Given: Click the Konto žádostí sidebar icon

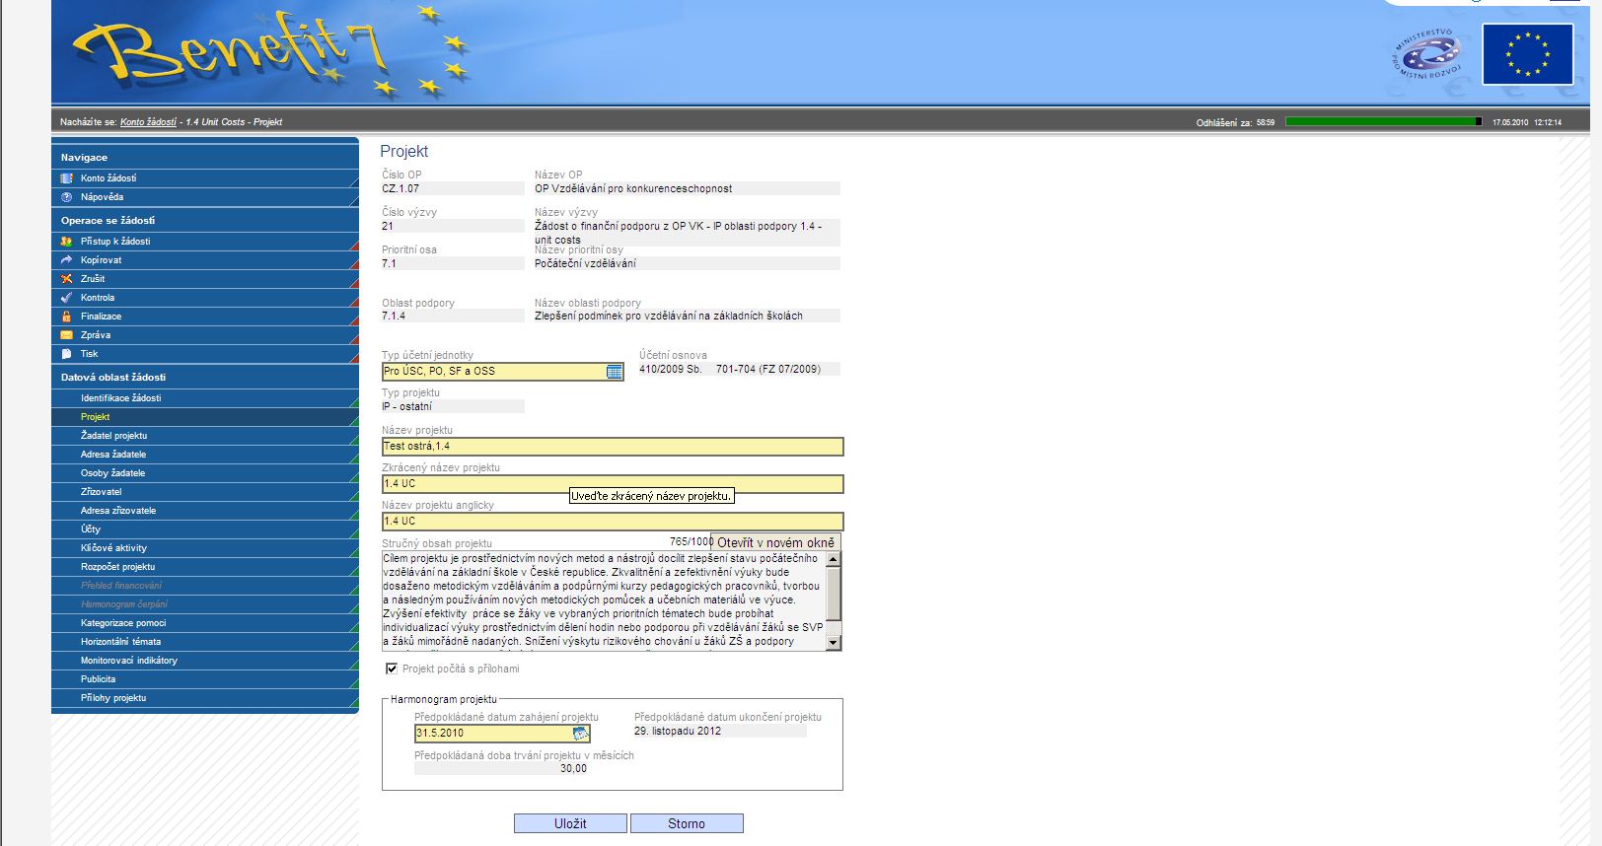Looking at the screenshot, I should coord(67,178).
